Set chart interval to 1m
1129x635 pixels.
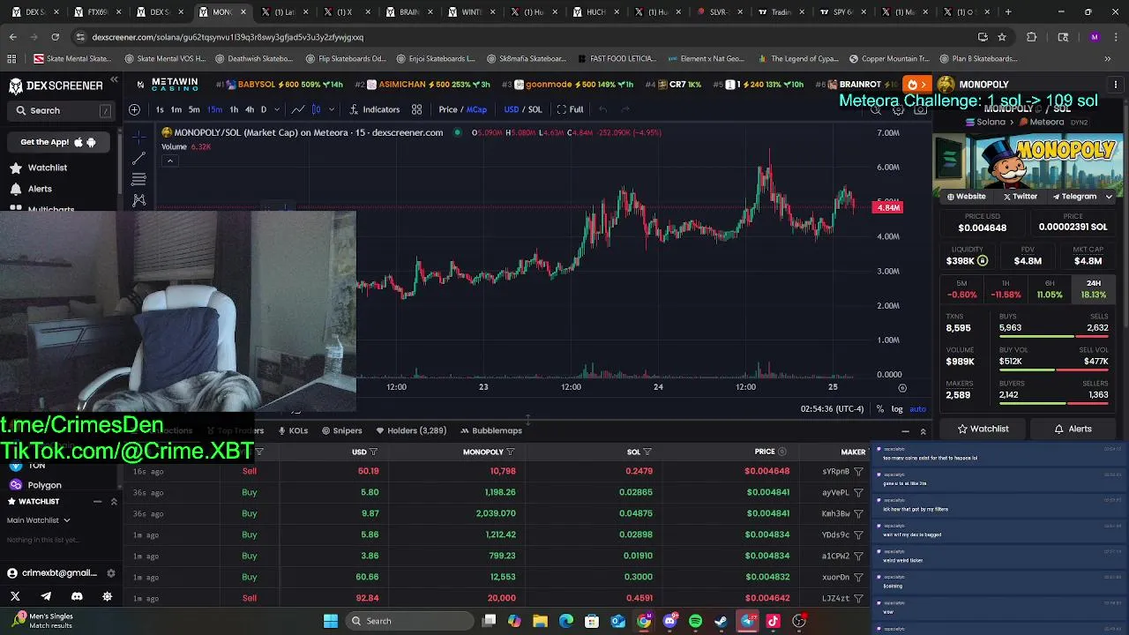click(176, 109)
